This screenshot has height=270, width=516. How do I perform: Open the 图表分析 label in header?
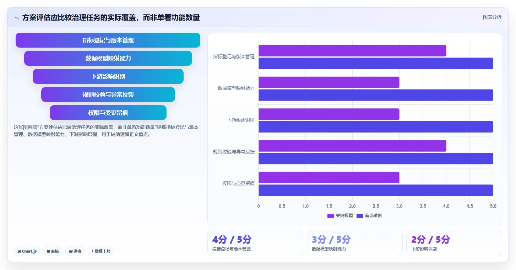pos(492,17)
